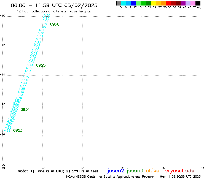Click the yellow legend swatch above 24
Viewport: 204px width, 179px height.
[x=153, y=3]
